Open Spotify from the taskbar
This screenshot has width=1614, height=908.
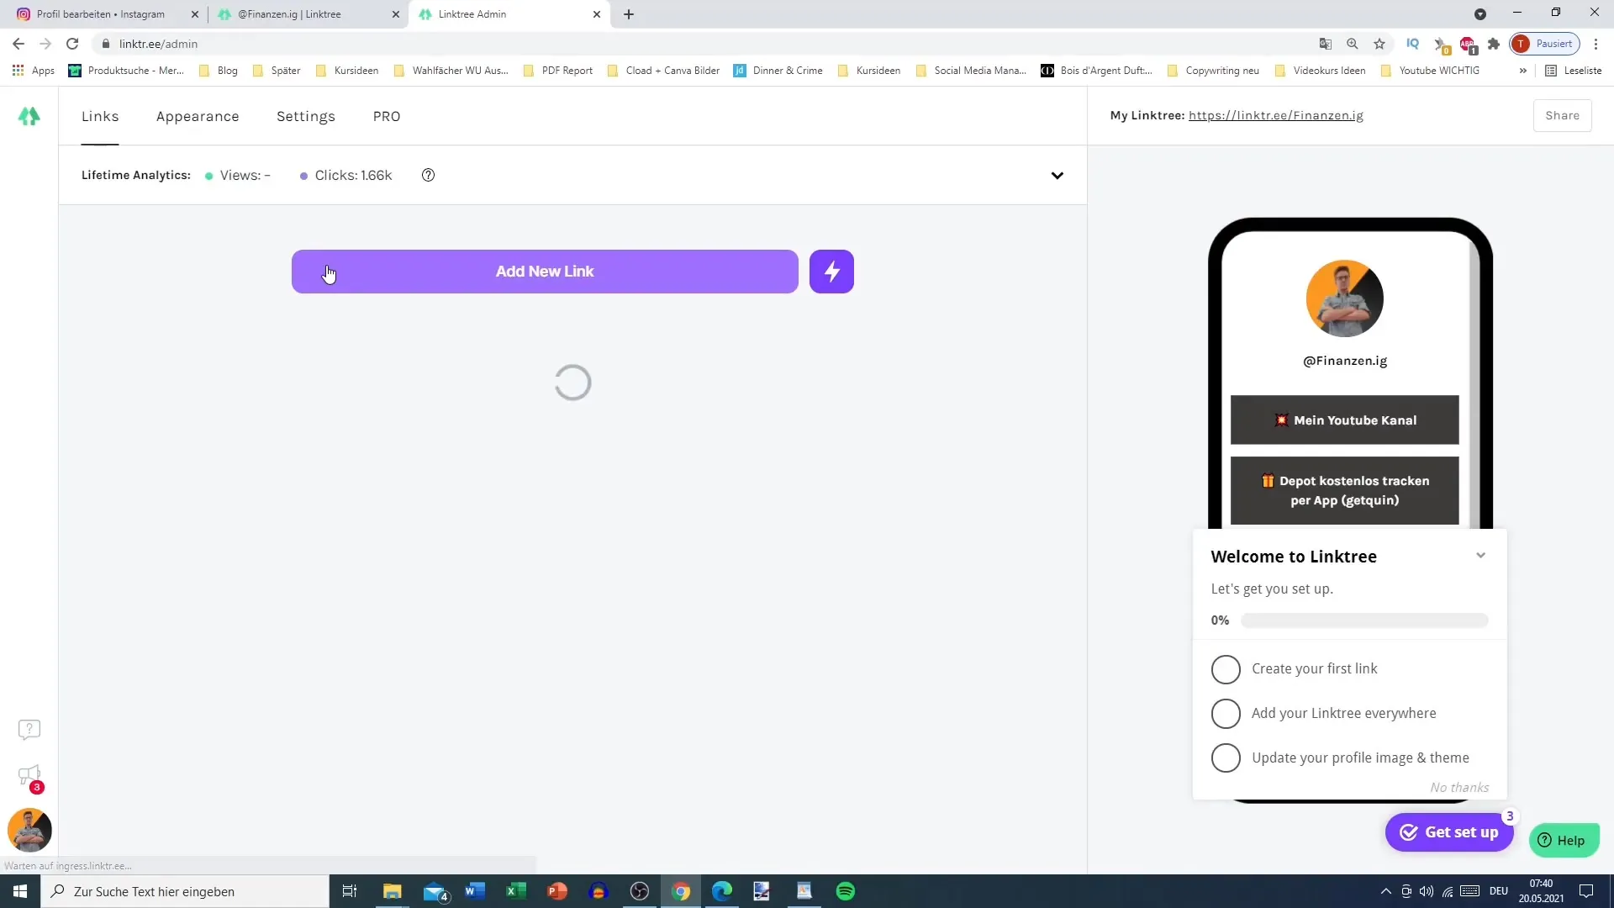coord(846,891)
